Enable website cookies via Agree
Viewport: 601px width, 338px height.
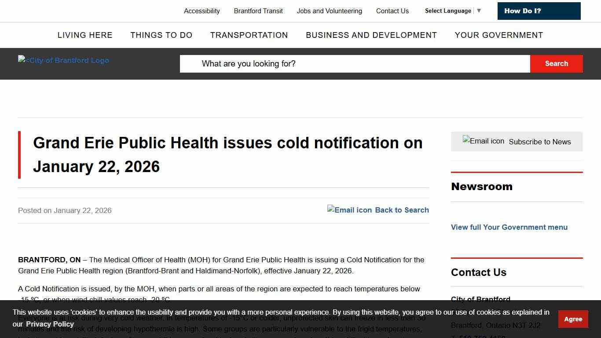click(573, 319)
